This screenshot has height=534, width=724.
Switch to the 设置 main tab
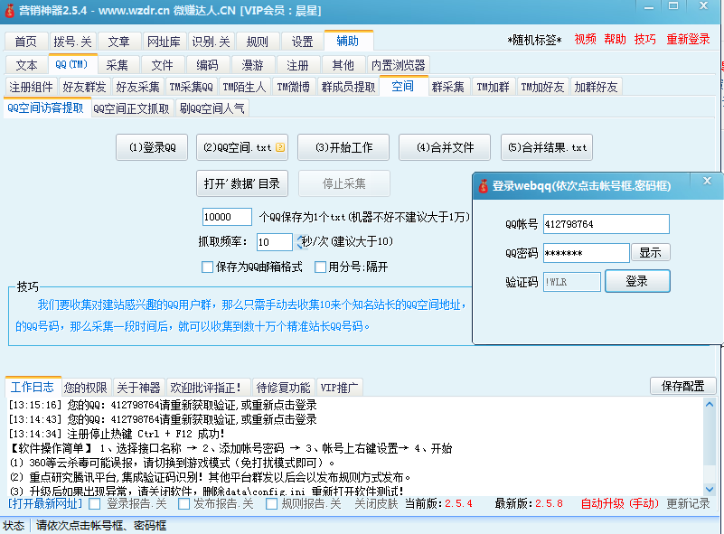tap(303, 42)
